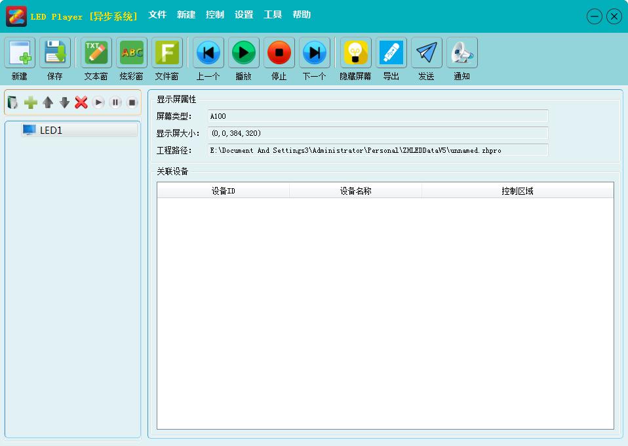Click the 隐藏屏幕 light bulb icon
Viewport: 628px width, 446px height.
[356, 52]
